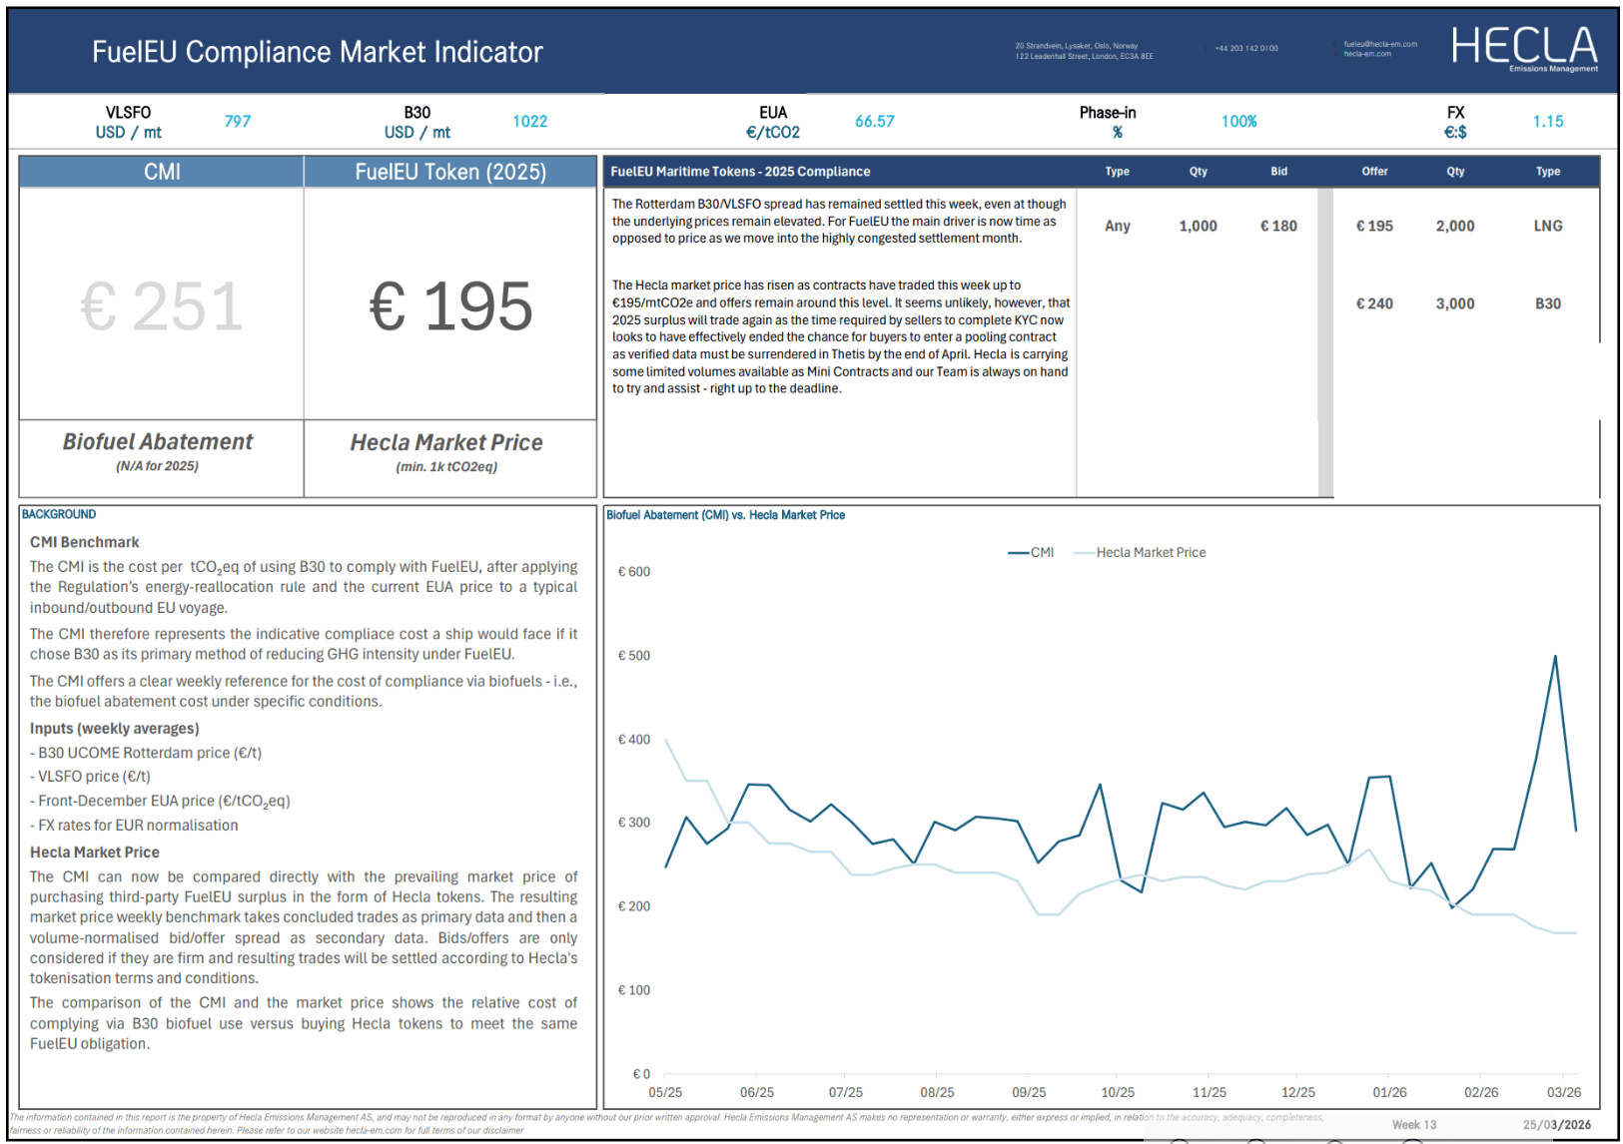Screen dimensions: 1623x1144
Task: Click the Offer column header
Action: tap(1375, 172)
